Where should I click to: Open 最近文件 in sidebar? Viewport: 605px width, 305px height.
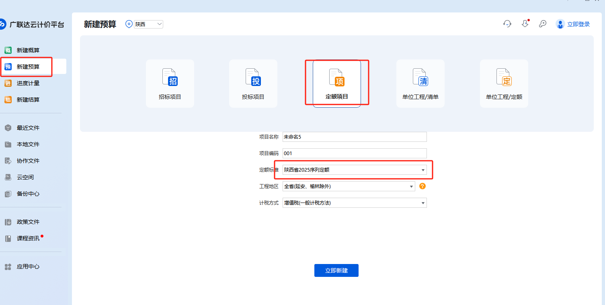point(28,128)
